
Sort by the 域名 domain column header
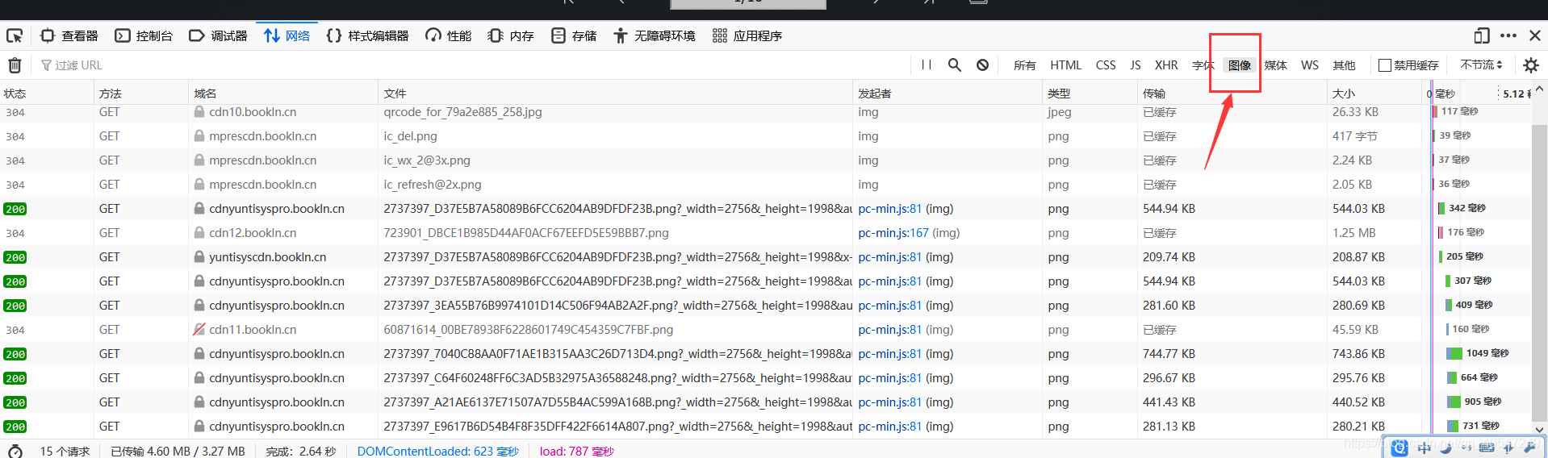(283, 94)
